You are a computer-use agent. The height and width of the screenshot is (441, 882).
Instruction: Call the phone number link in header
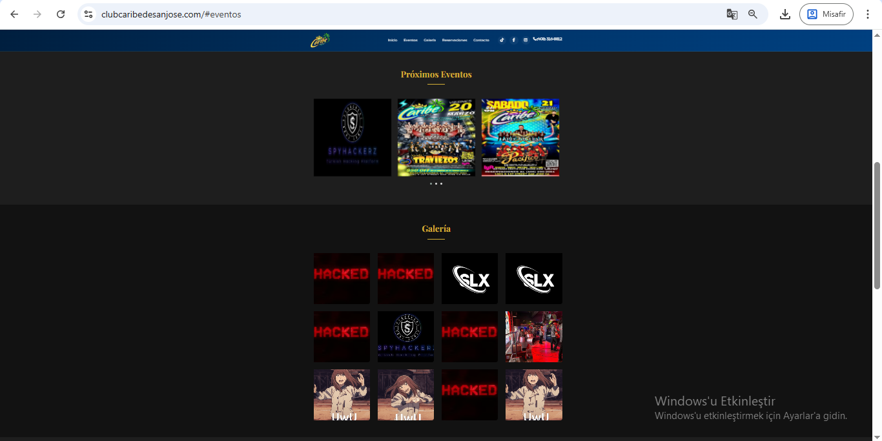[548, 39]
